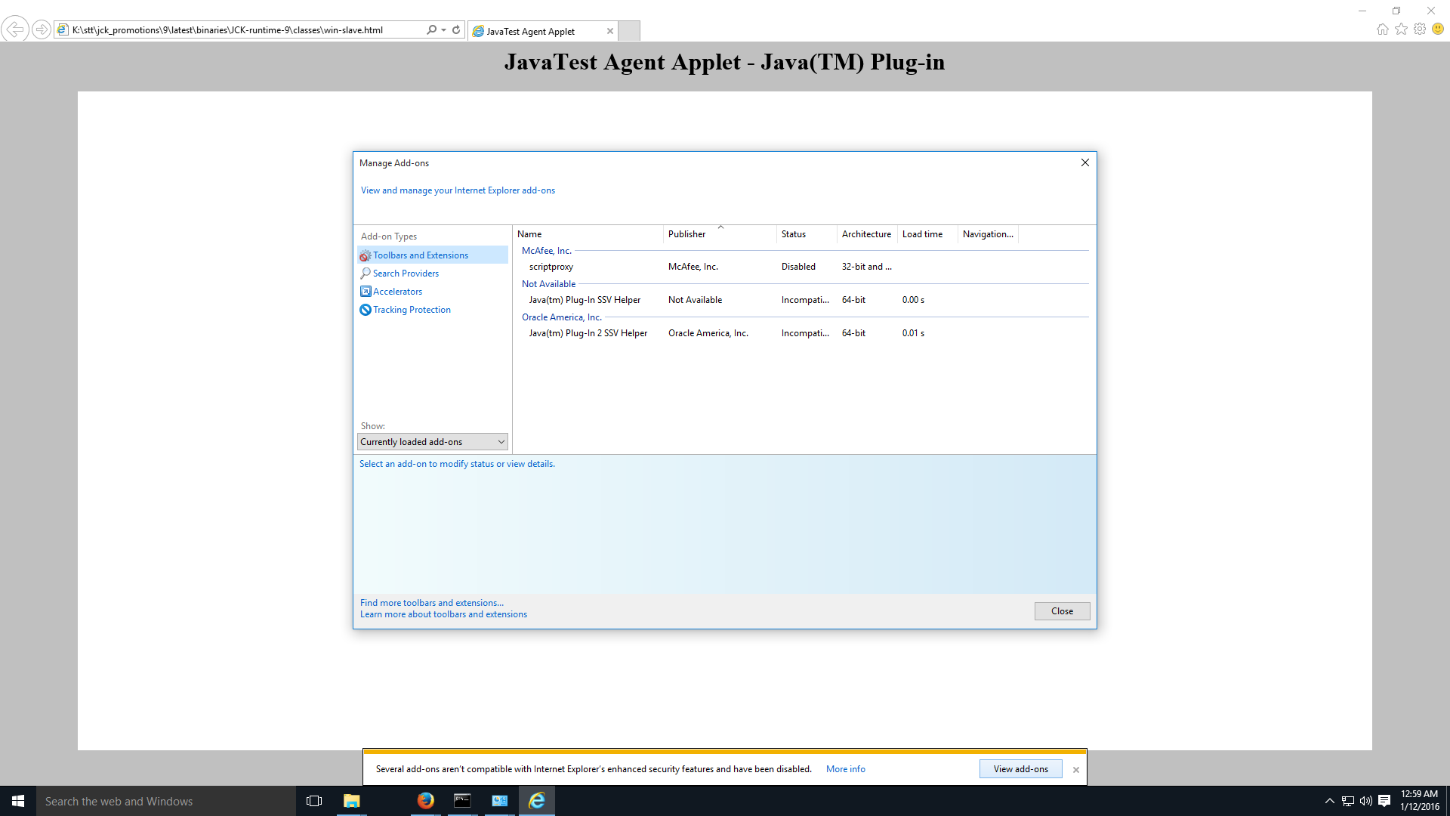Select the Java(tm) Plug-In SSV Helper row

(804, 300)
